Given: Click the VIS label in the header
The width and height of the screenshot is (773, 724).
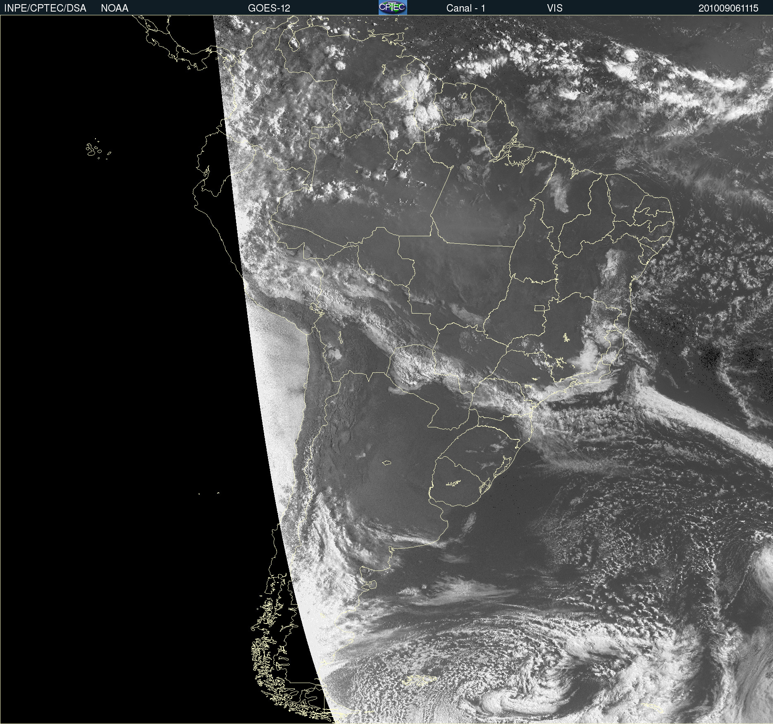Looking at the screenshot, I should [x=555, y=8].
